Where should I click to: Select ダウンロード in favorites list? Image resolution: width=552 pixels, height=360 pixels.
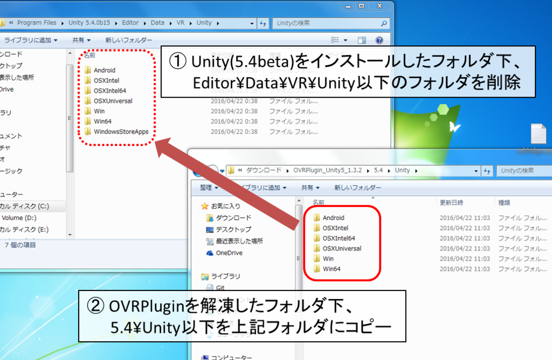point(229,218)
